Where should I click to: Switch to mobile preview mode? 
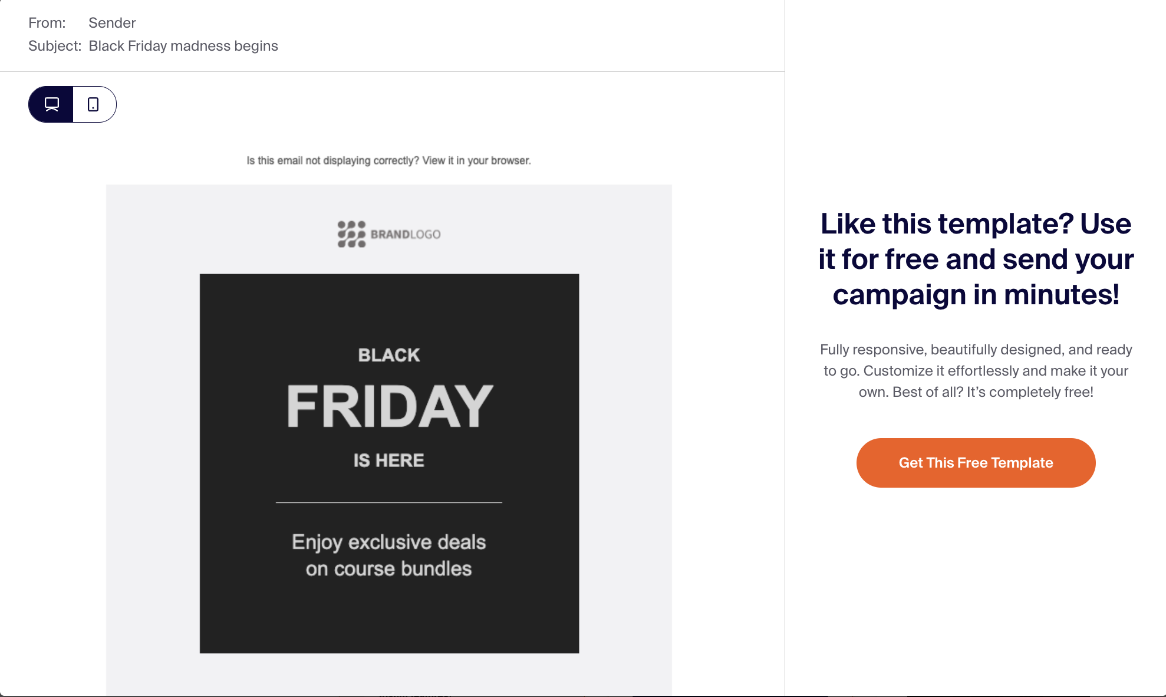click(x=94, y=104)
